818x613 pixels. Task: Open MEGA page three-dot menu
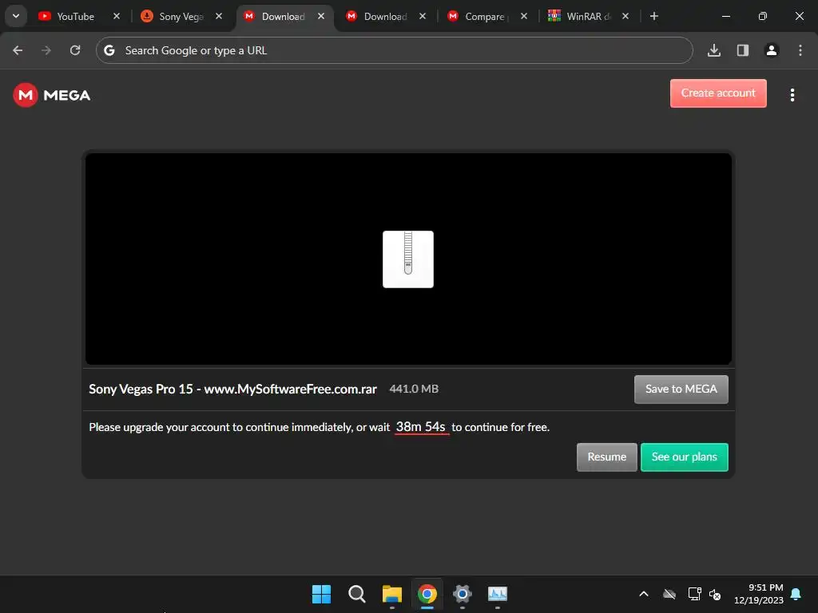point(792,95)
